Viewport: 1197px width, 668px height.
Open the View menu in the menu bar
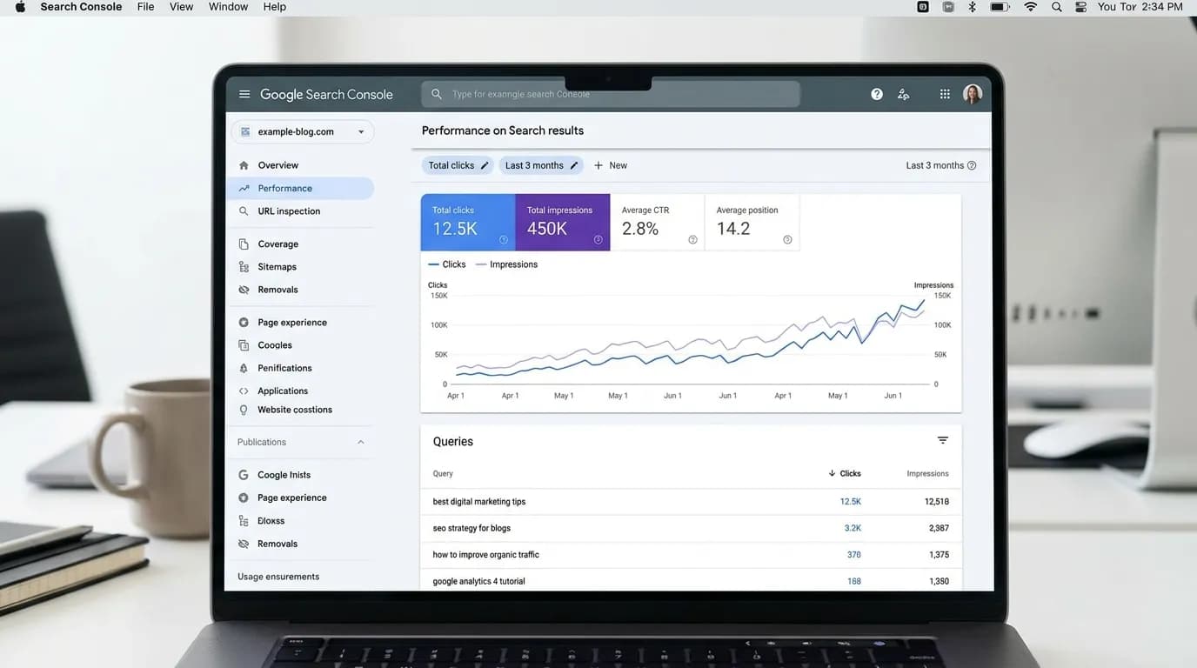[x=181, y=7]
